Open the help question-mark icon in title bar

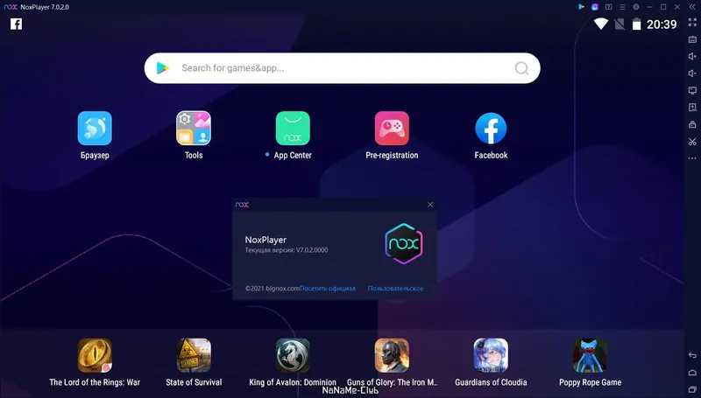point(608,7)
